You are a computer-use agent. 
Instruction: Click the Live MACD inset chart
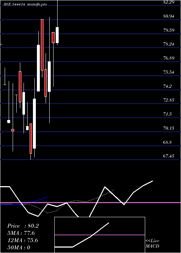[100, 235]
